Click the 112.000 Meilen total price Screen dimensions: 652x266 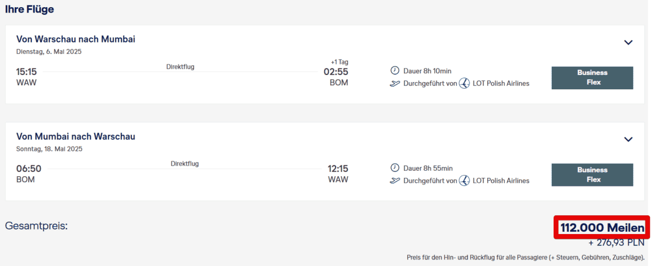click(x=602, y=228)
